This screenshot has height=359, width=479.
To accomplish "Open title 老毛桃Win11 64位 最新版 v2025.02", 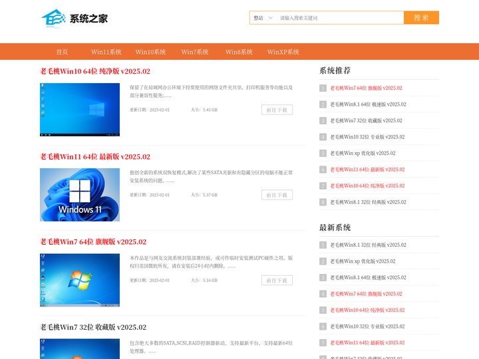I will (x=95, y=157).
